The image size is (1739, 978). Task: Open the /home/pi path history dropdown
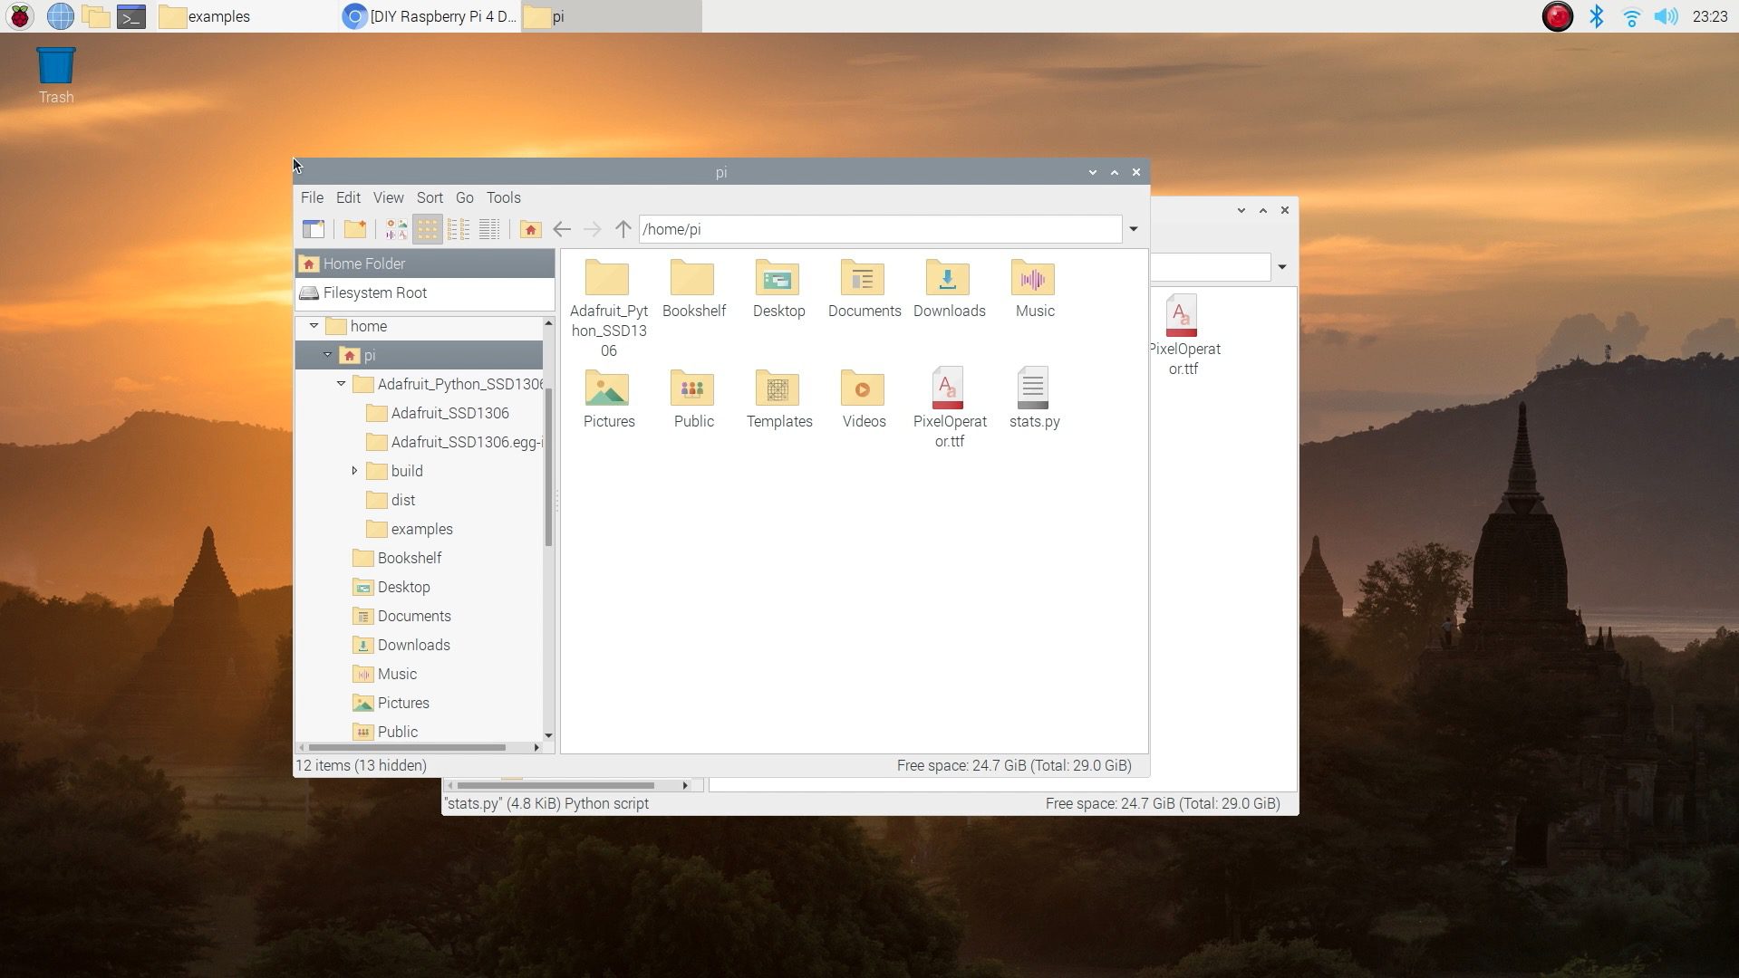click(1133, 229)
